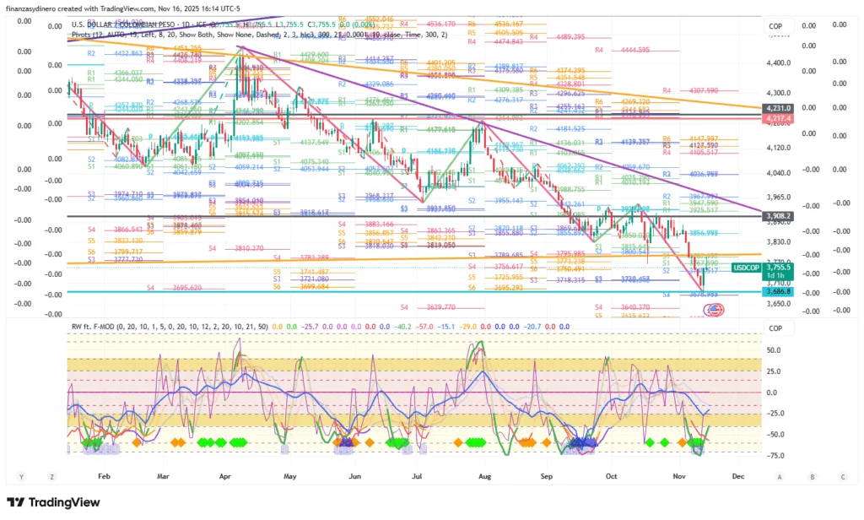Open the US flag economic event marker

714,310
